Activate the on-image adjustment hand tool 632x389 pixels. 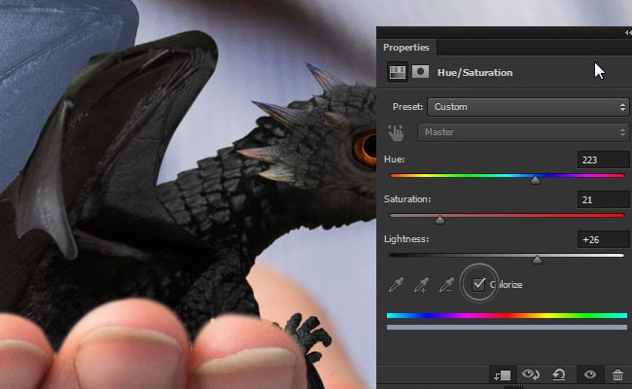coord(396,132)
